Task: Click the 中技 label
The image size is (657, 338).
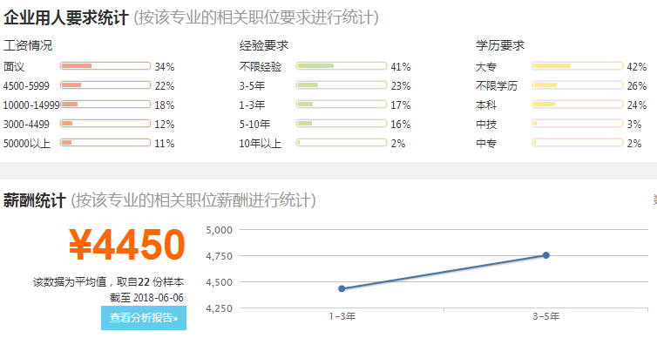Action: [486, 125]
